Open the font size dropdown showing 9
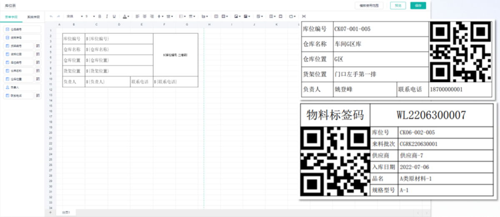The height and width of the screenshot is (217, 500). click(x=90, y=16)
